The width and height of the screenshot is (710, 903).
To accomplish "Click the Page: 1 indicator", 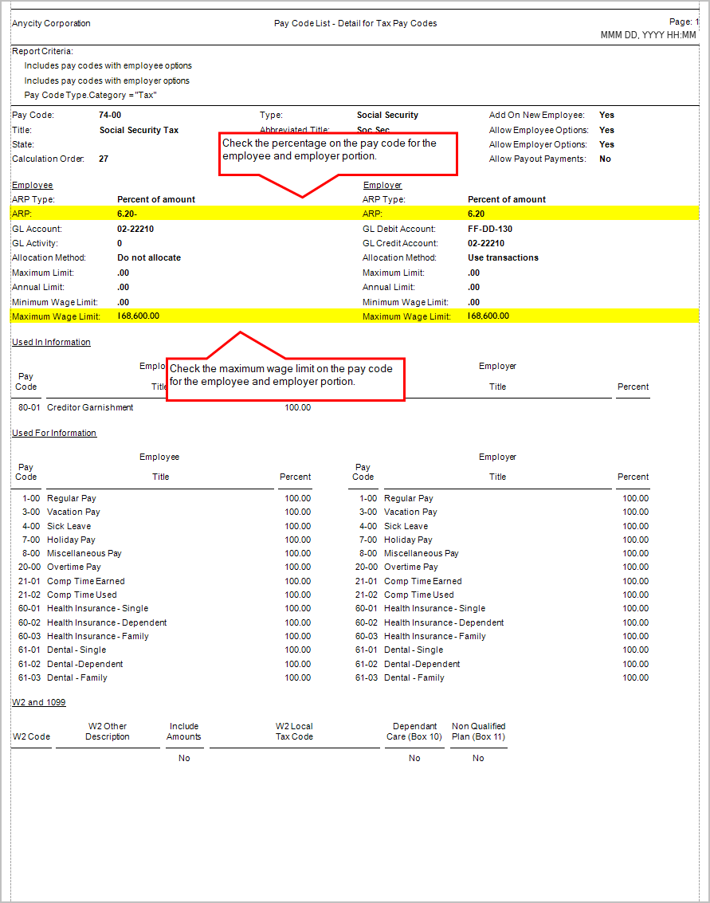I will [x=684, y=22].
